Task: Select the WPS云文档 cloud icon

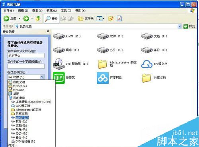Action: point(146,64)
